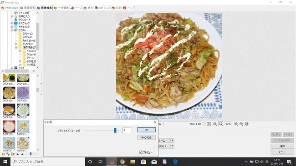
Task: Click the zoom out minus magnifier
Action: click(241, 124)
